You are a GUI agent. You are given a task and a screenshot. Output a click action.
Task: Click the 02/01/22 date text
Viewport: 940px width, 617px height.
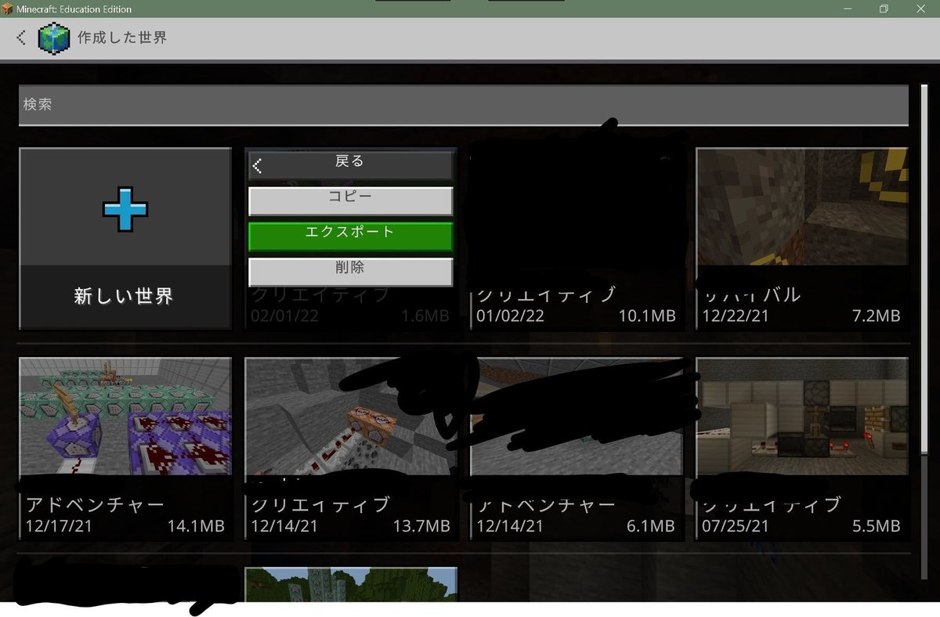(x=284, y=316)
